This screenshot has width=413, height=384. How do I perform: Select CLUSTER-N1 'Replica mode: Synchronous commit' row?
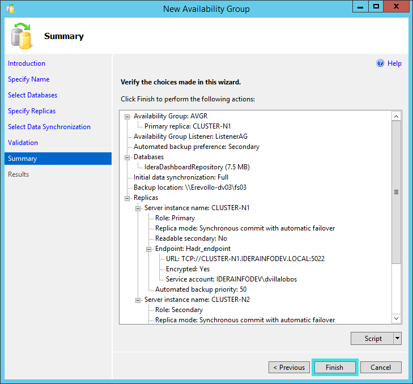click(x=245, y=228)
